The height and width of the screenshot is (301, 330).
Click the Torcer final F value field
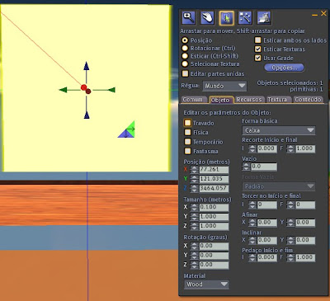[x=305, y=205]
